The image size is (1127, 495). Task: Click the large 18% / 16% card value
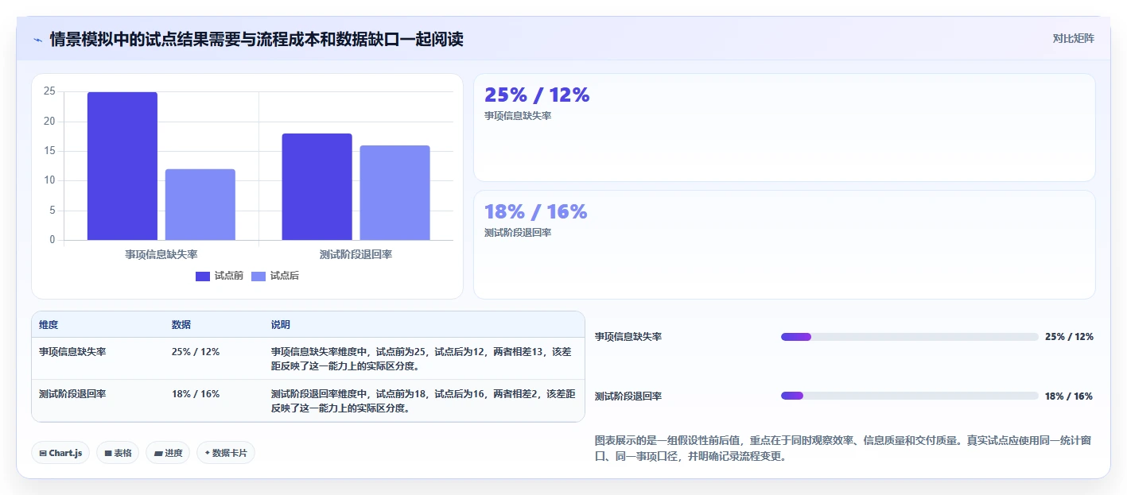point(535,212)
